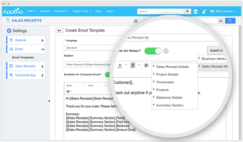Click the General settings icon
Image resolution: width=243 pixels, height=142 pixels.
click(11, 40)
